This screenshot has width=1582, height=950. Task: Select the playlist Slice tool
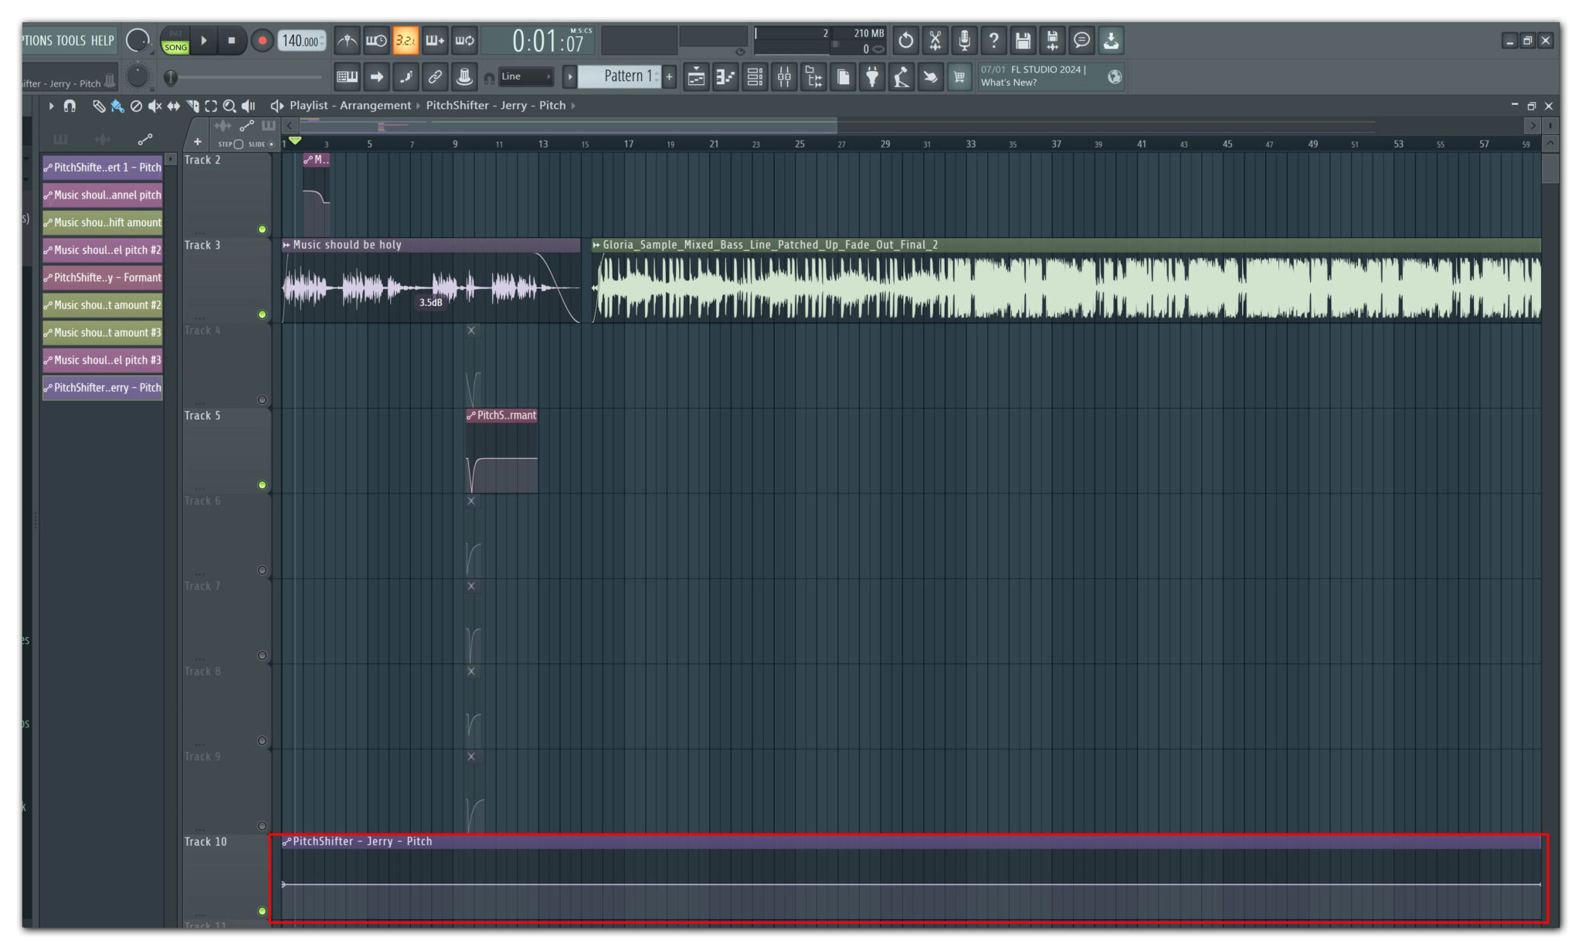tap(192, 106)
